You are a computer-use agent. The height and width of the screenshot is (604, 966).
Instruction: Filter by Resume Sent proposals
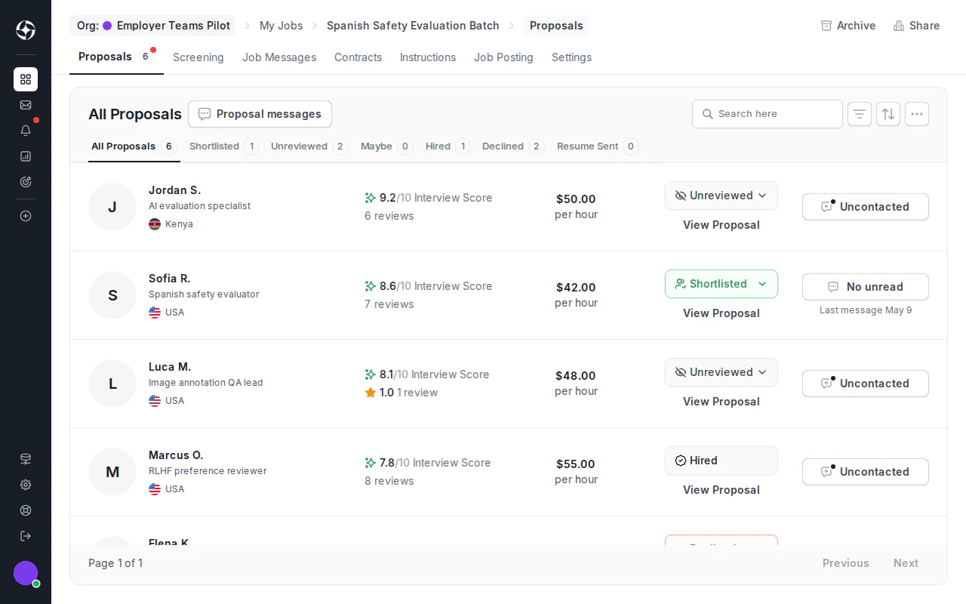(x=598, y=146)
